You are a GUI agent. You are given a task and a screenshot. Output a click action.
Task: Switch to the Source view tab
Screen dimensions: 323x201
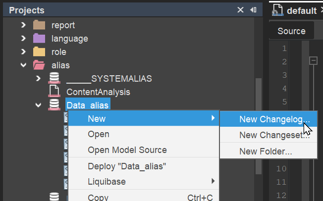291,31
